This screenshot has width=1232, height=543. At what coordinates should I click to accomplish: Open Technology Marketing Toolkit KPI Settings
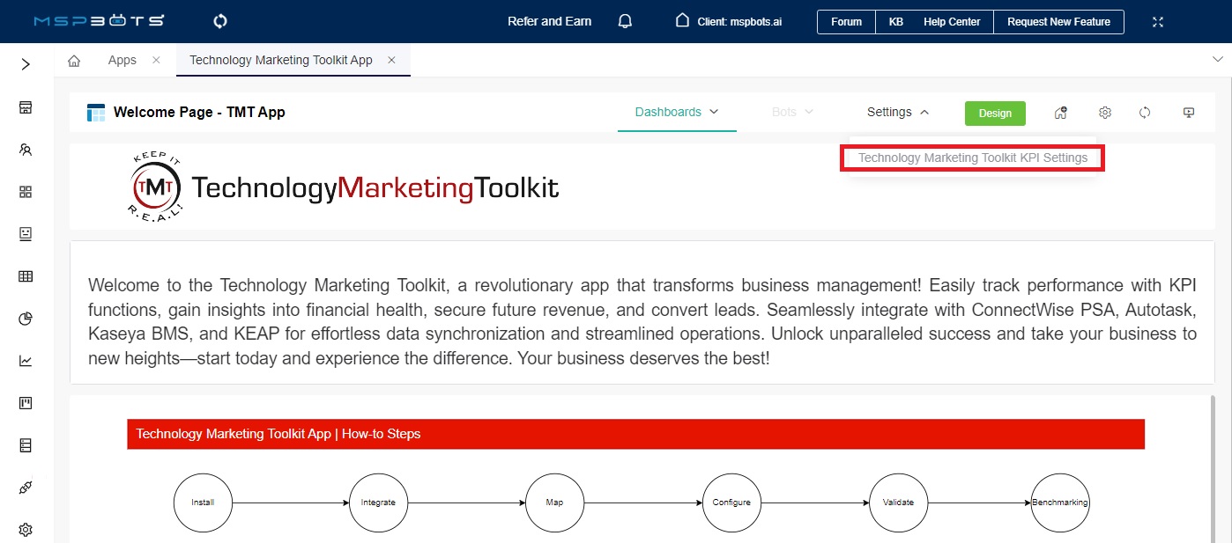tap(972, 158)
